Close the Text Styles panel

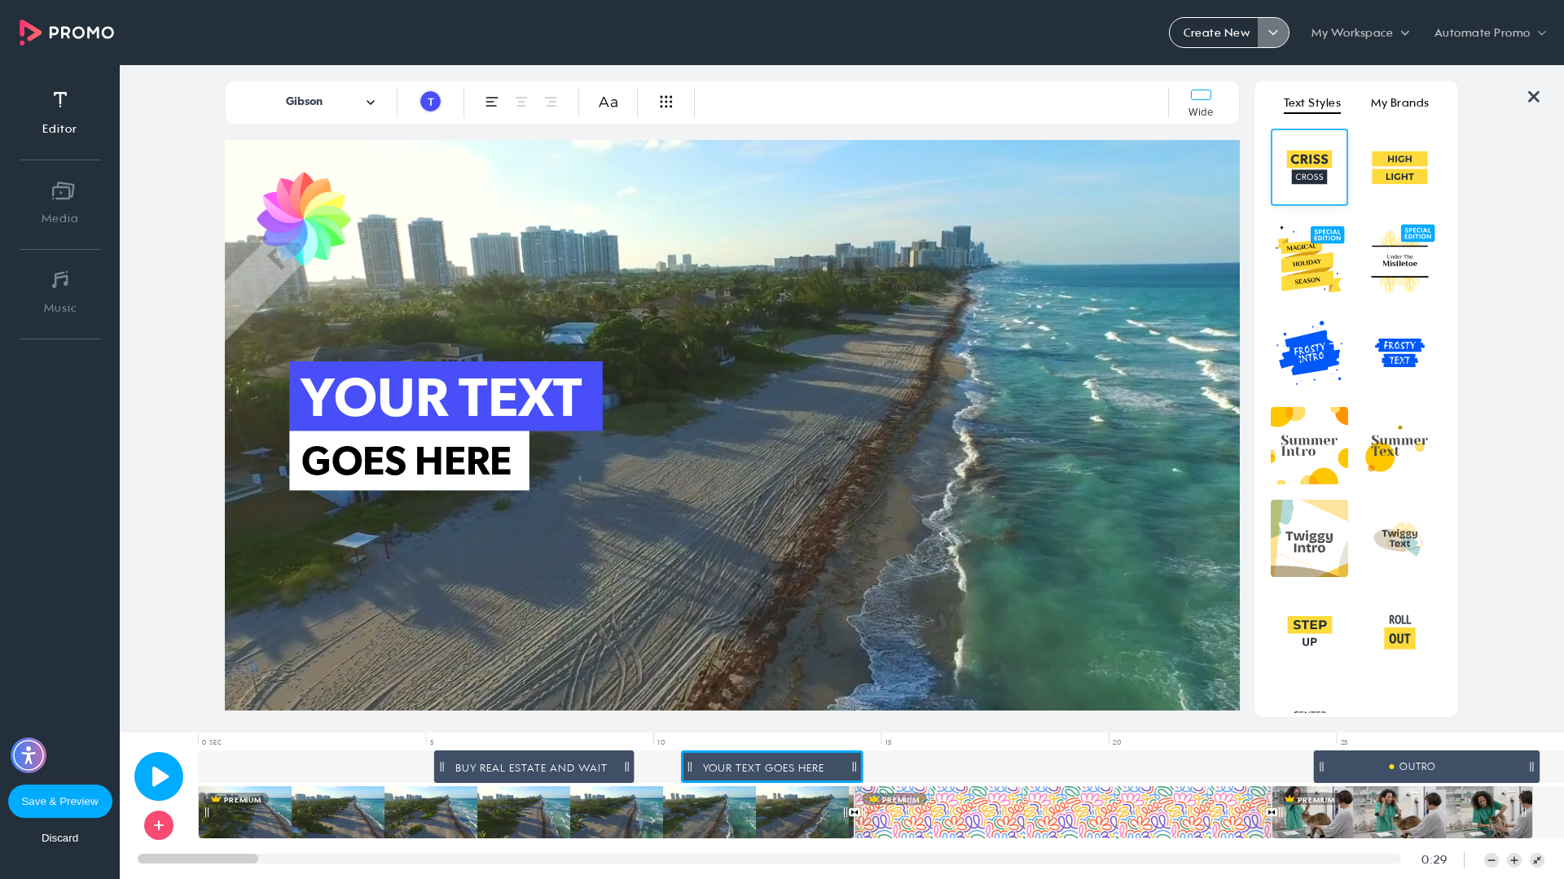click(1534, 97)
